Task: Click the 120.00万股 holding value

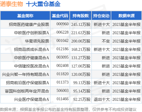Action: tap(81, 74)
